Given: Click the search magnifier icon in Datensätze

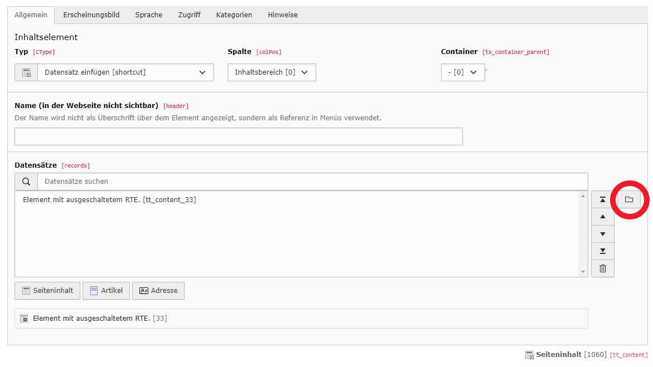Looking at the screenshot, I should tap(26, 182).
